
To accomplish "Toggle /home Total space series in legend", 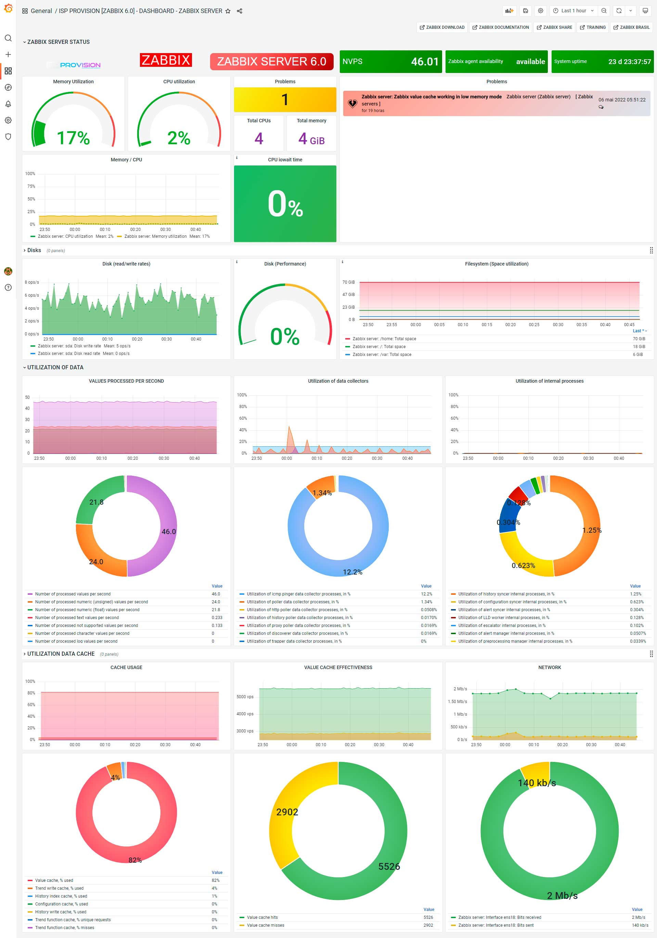I will point(384,339).
